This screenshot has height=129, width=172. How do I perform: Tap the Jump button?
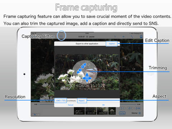pos(122,113)
